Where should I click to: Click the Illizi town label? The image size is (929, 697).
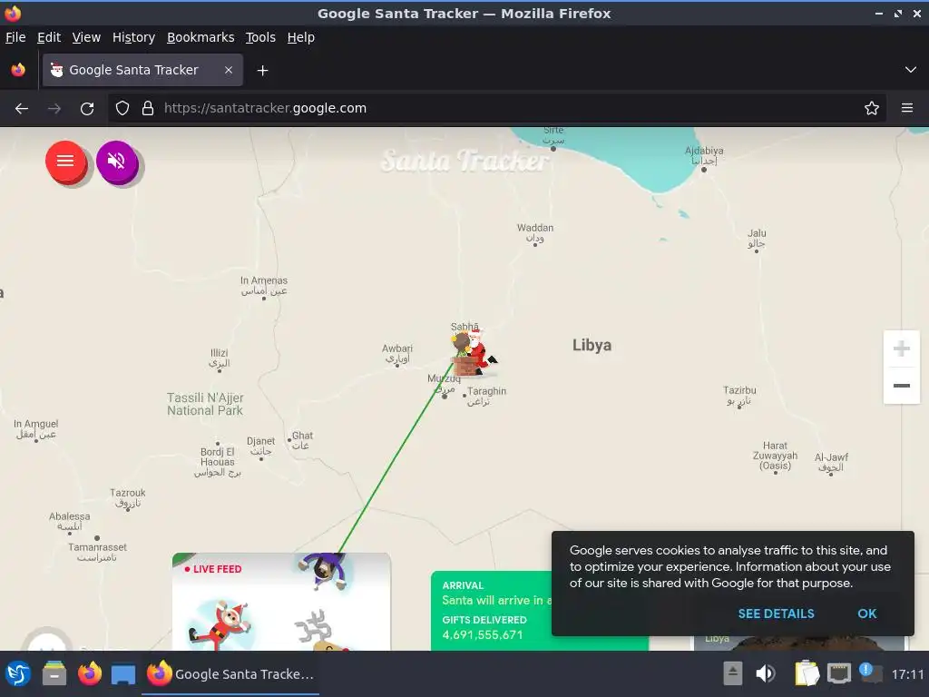coord(220,358)
